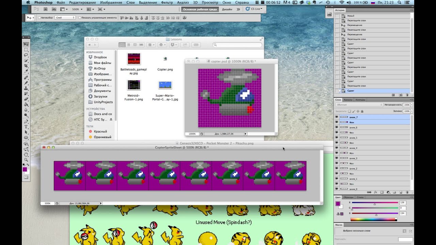This screenshot has width=436, height=245.
Task: Select the Eraser tool
Action: point(26,98)
